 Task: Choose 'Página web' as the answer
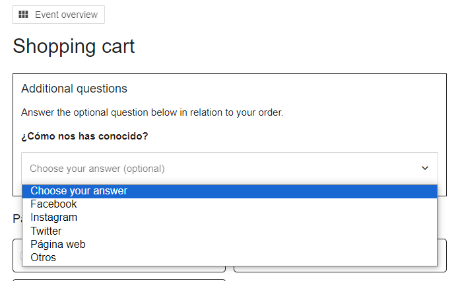click(57, 244)
